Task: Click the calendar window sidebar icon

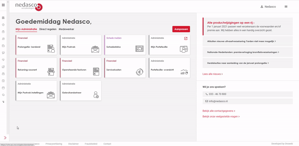Action: (3, 88)
